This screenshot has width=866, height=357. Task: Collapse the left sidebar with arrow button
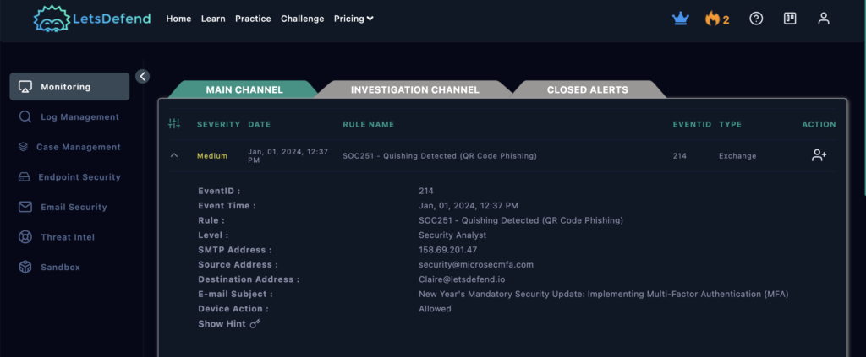coord(142,76)
